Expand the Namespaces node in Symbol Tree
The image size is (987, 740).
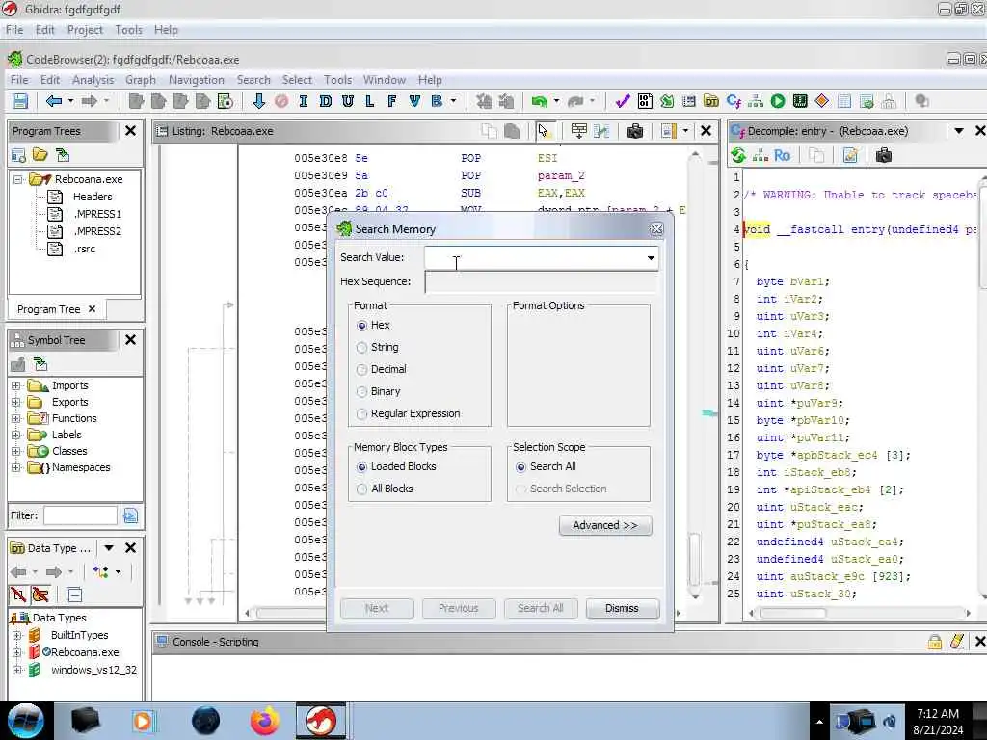pos(16,467)
